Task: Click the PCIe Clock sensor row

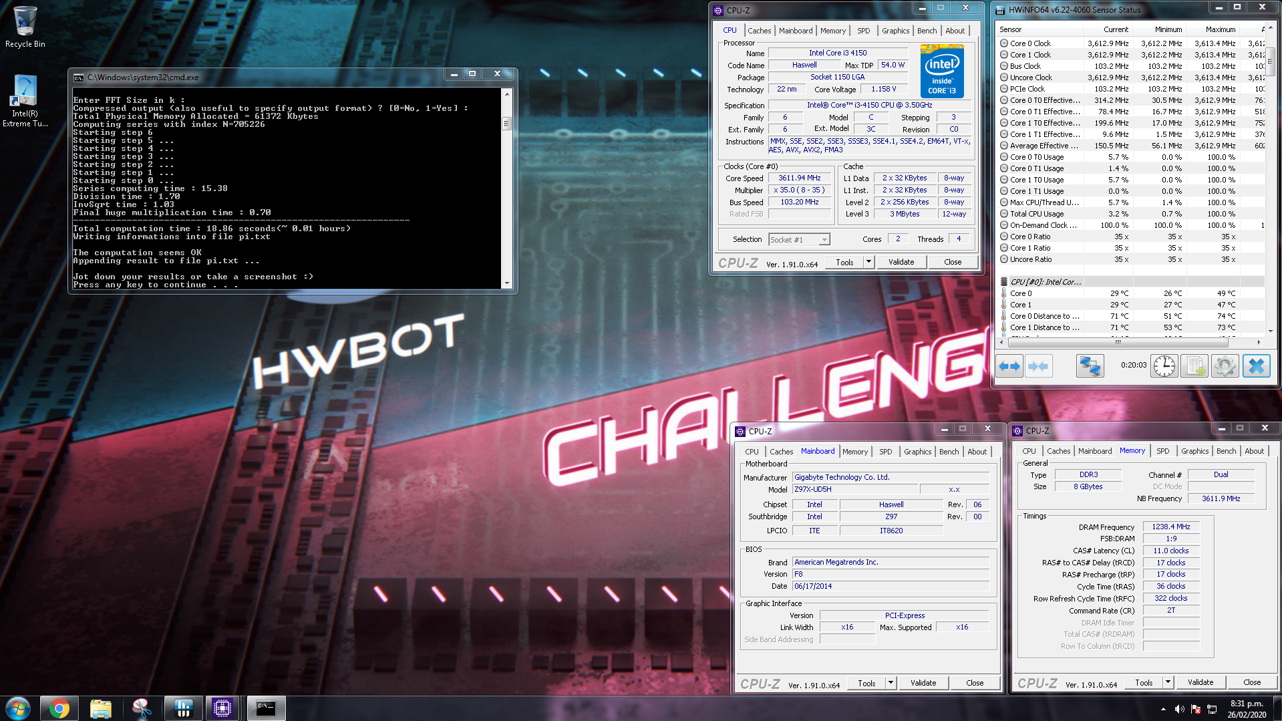Action: point(1131,89)
